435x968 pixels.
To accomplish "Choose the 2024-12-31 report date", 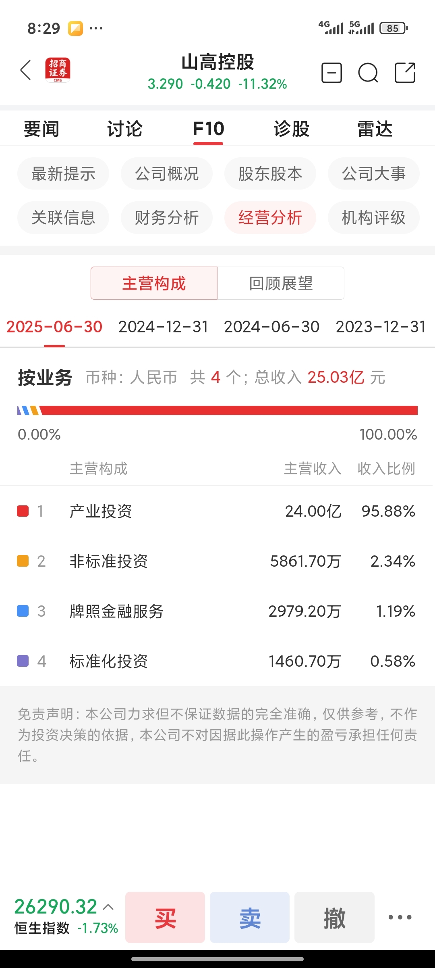I will (x=163, y=327).
